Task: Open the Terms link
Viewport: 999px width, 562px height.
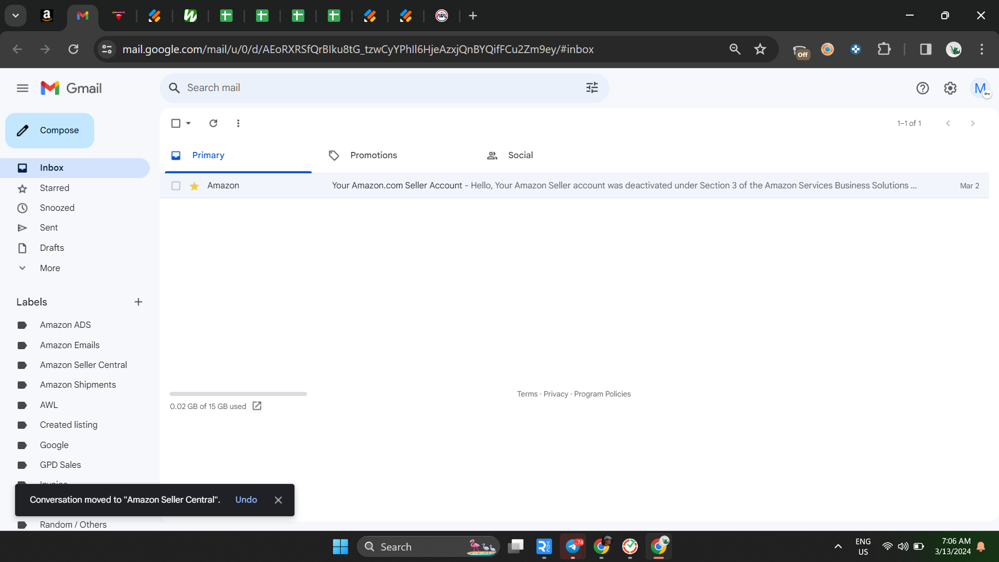Action: point(527,394)
